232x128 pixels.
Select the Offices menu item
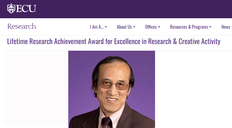[151, 27]
